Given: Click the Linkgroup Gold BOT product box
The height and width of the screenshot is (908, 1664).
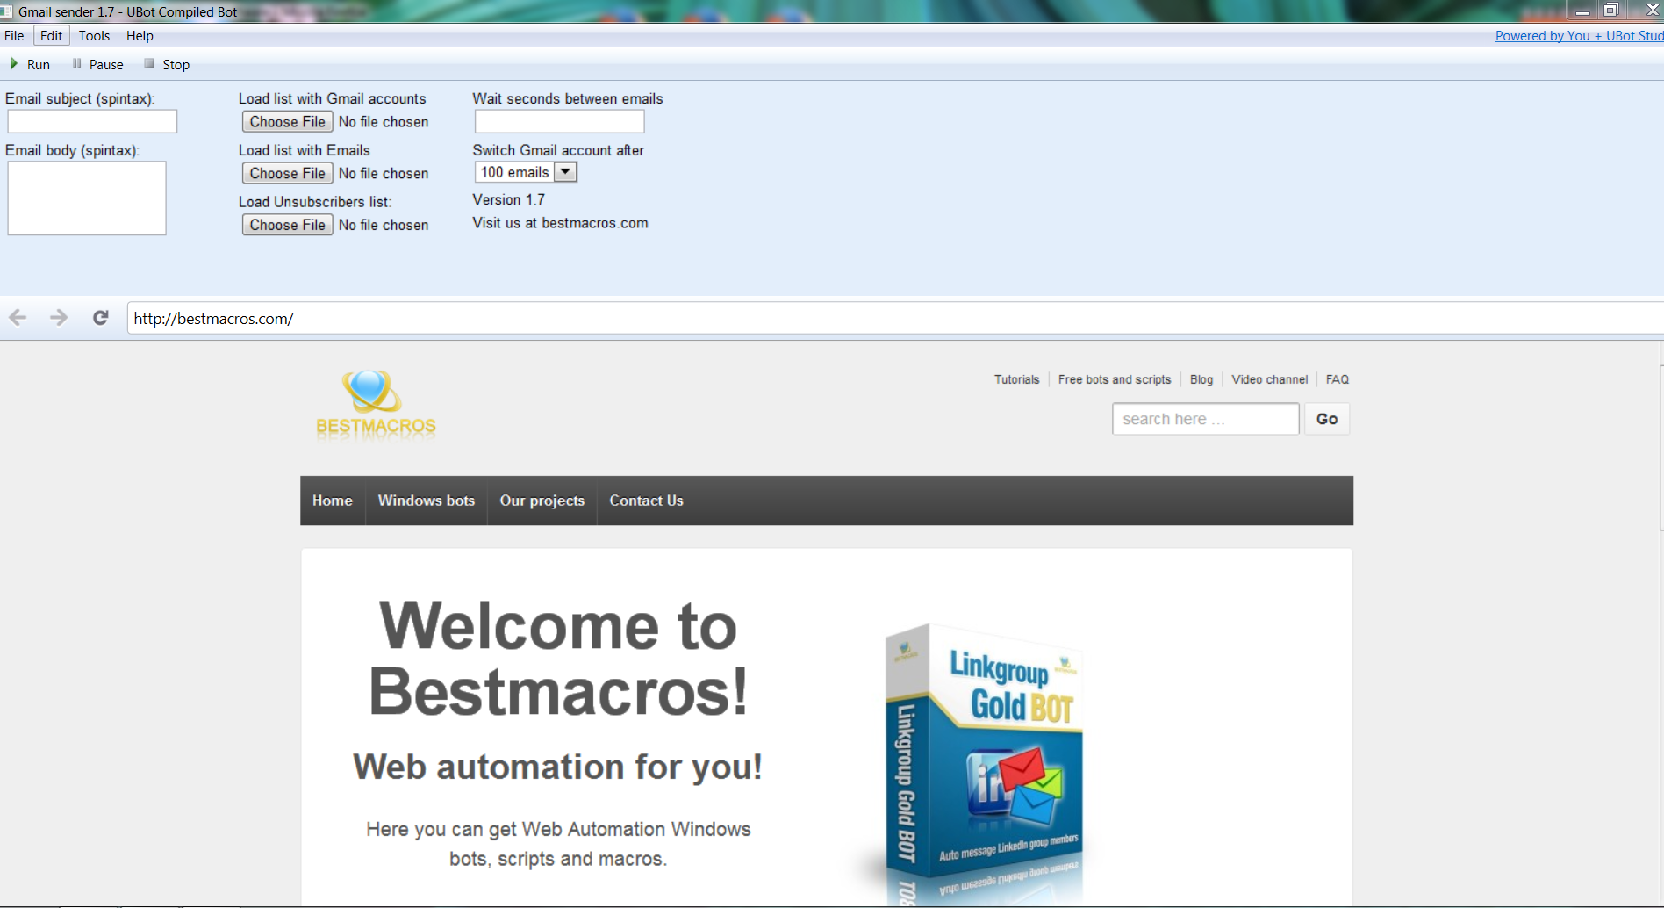Looking at the screenshot, I should pyautogui.click(x=983, y=764).
